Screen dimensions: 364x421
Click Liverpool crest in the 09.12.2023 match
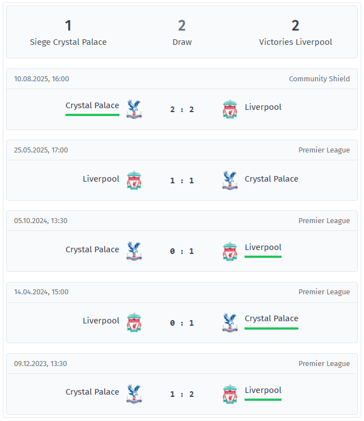(x=230, y=394)
